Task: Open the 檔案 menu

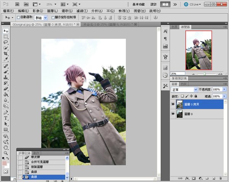Action: pyautogui.click(x=8, y=11)
